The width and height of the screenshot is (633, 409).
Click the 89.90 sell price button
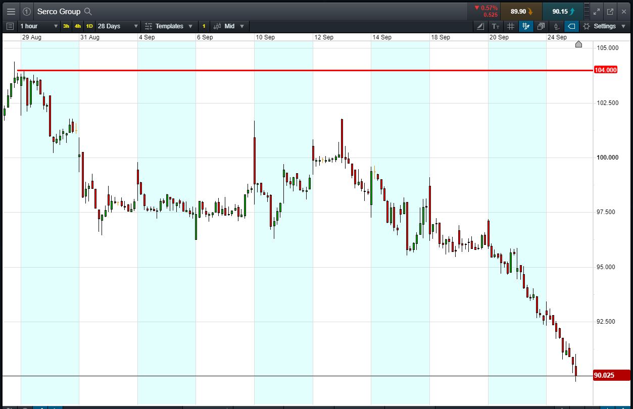click(x=521, y=11)
